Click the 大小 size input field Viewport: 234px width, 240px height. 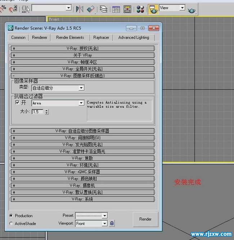click(38, 112)
